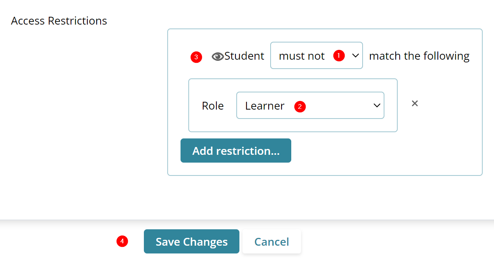Cancel the editing form

271,242
